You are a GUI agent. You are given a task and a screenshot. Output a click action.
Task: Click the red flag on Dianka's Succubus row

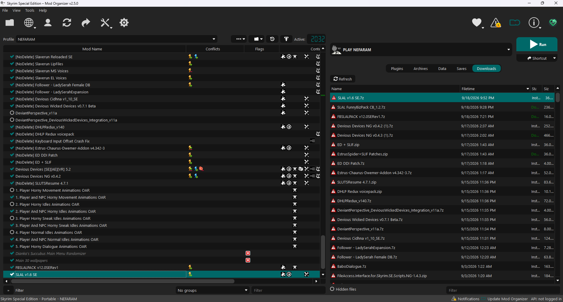pos(248,253)
